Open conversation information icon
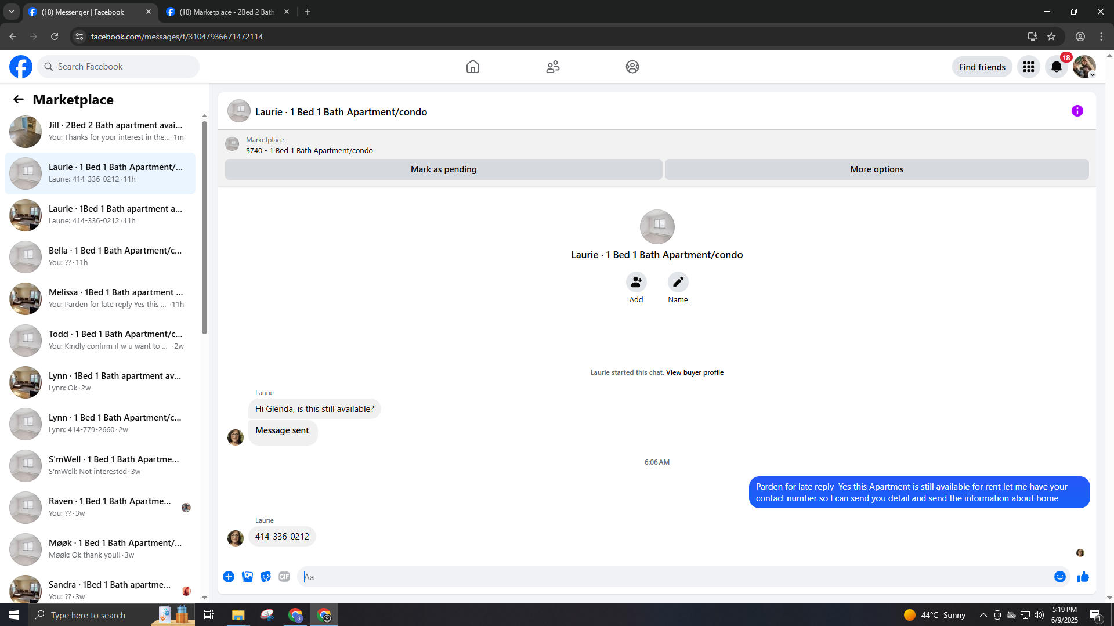The width and height of the screenshot is (1114, 626). point(1077,111)
